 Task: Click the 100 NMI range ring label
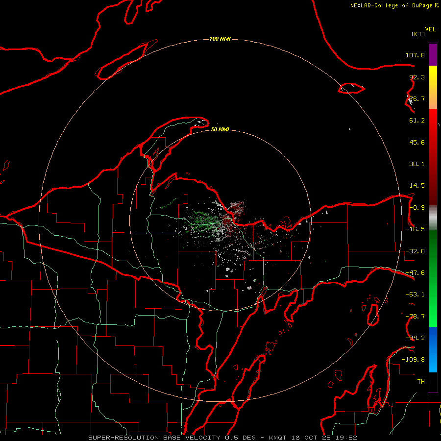click(220, 39)
